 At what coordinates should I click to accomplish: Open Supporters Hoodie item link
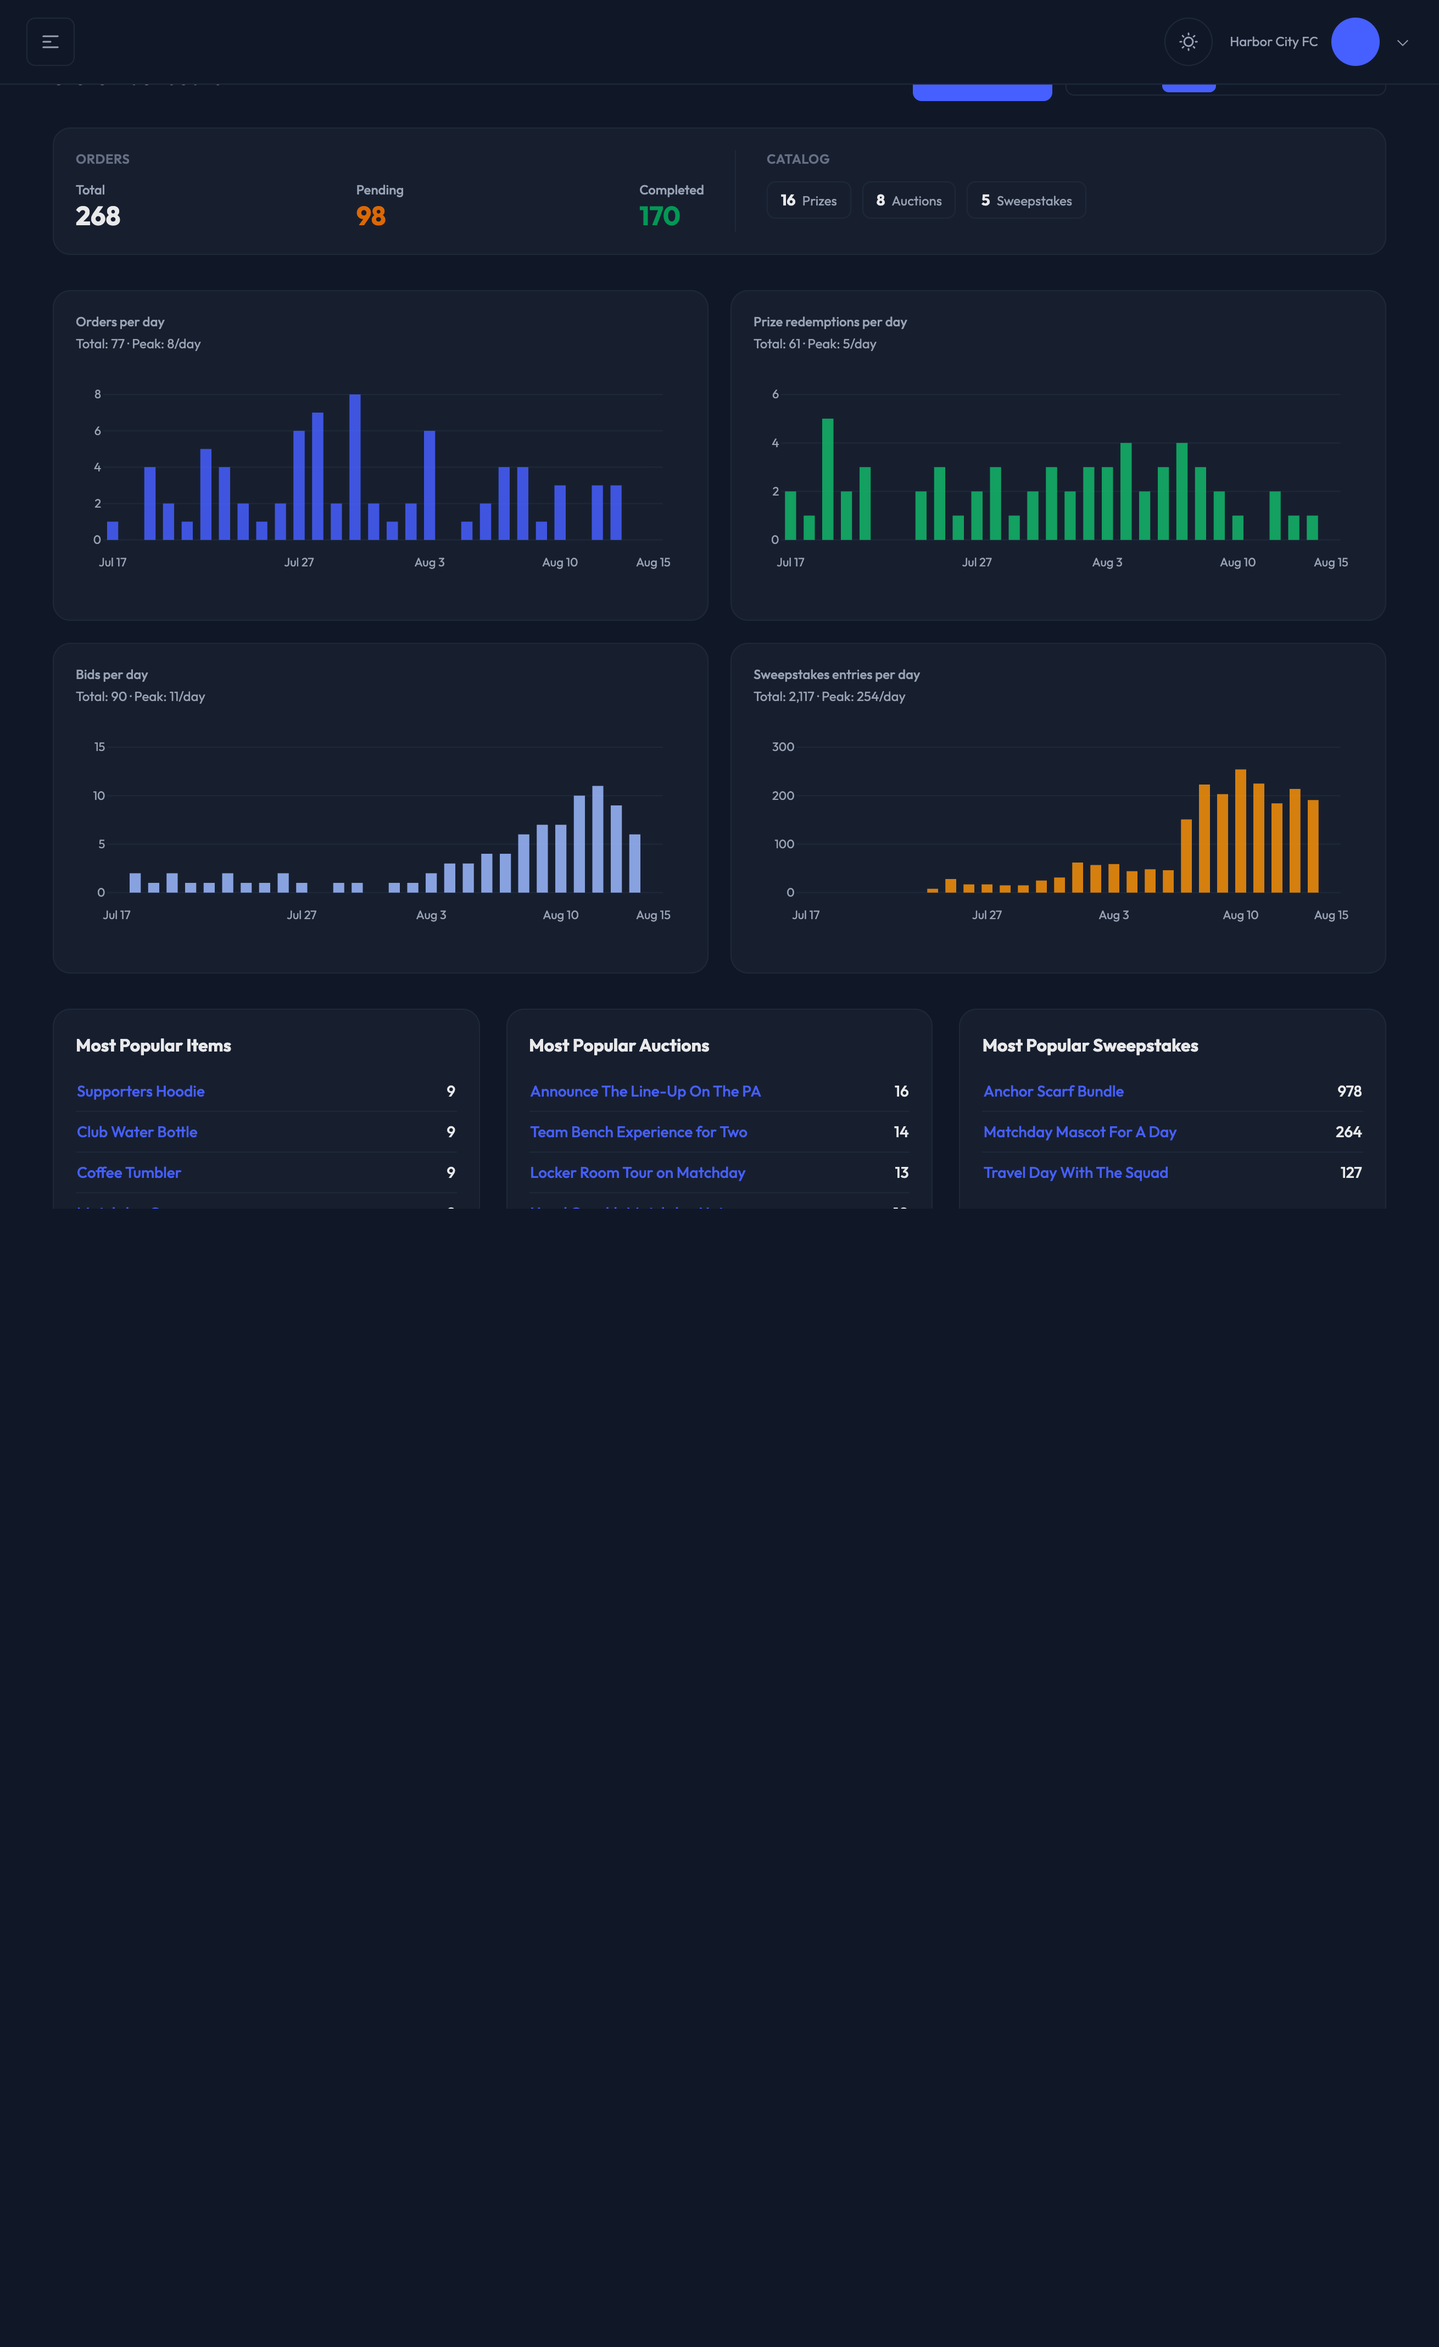coord(141,1092)
